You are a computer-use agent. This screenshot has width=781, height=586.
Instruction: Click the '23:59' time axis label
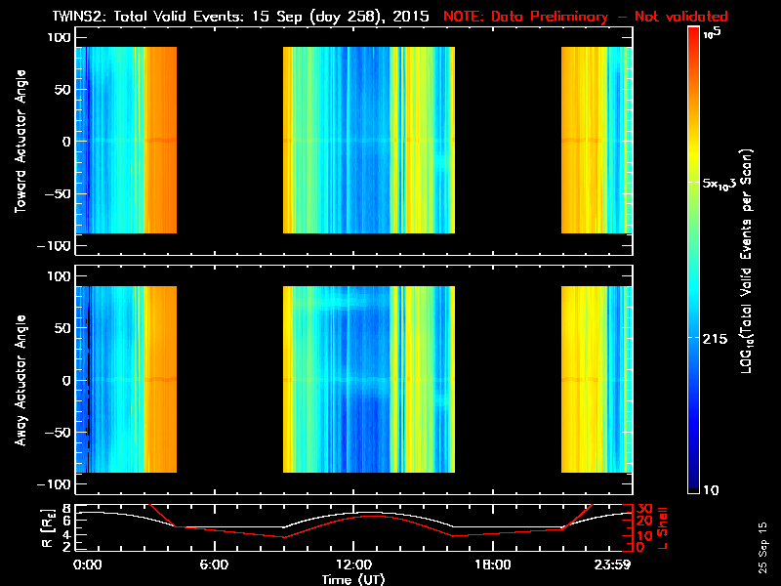[x=613, y=565]
